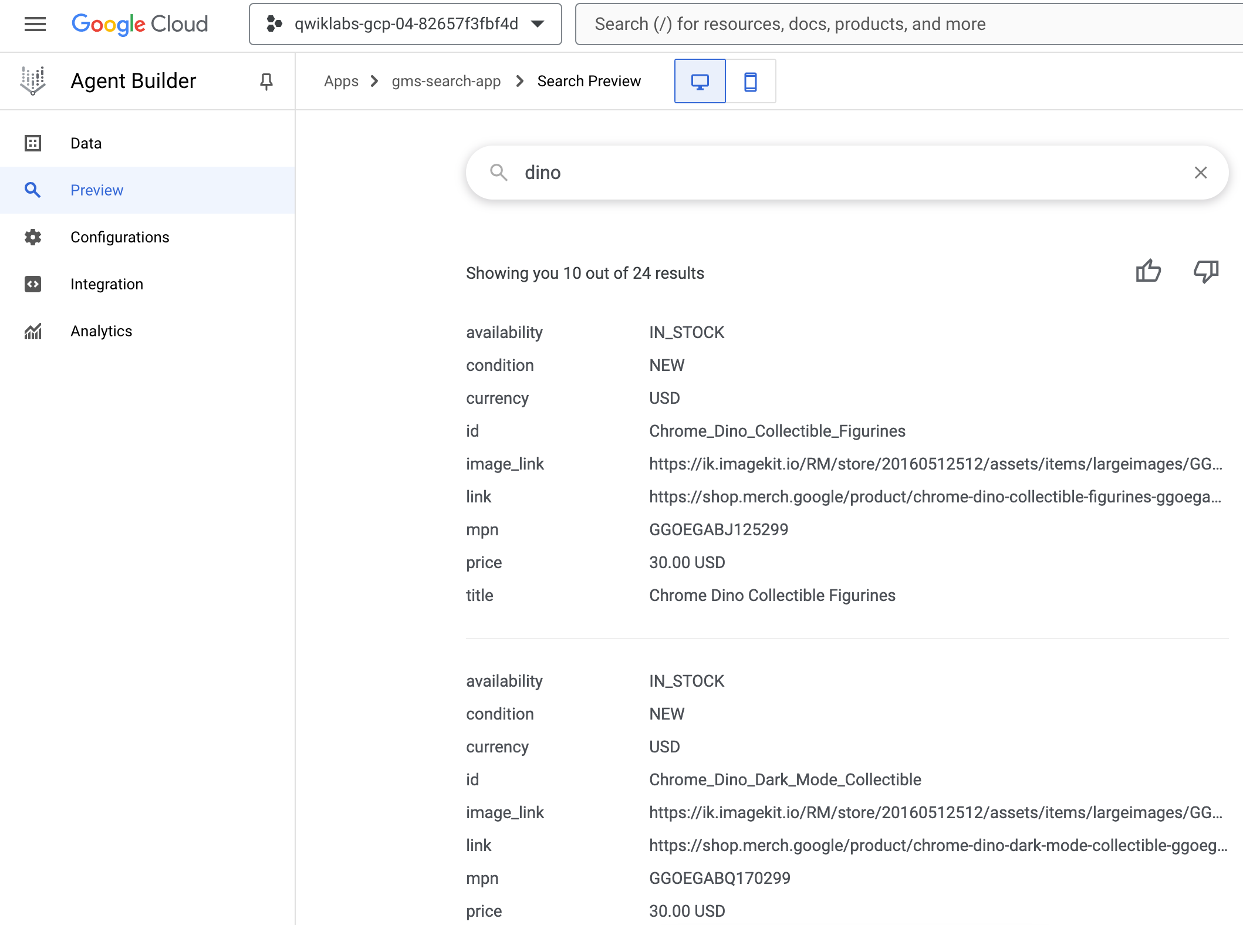The width and height of the screenshot is (1243, 925).
Task: Click the Agent Builder product icon
Action: (x=33, y=81)
